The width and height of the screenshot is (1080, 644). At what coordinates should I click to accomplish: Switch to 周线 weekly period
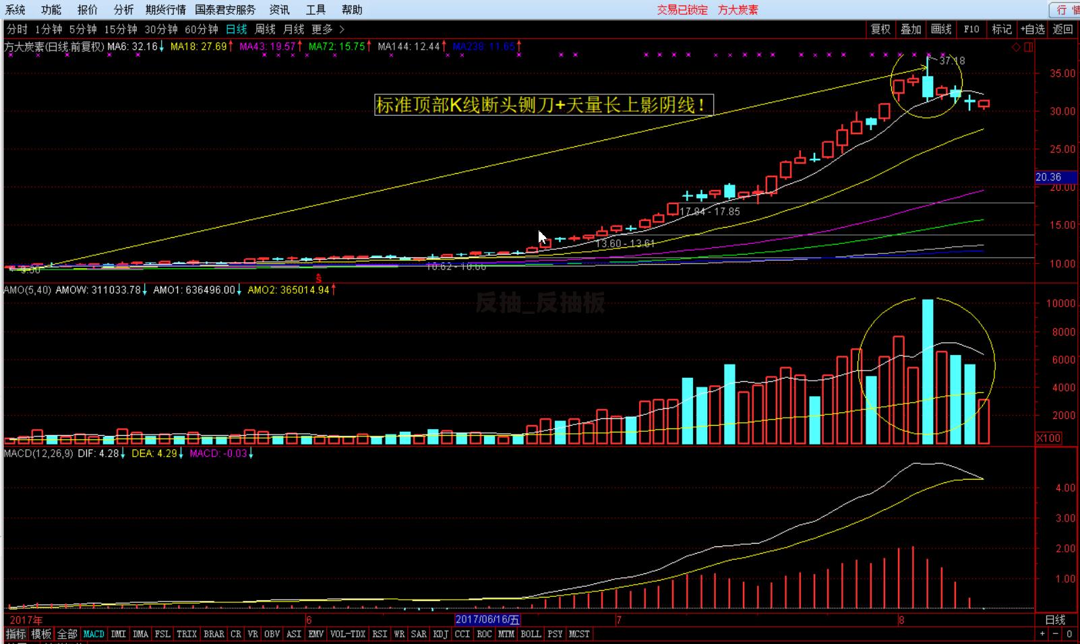click(x=265, y=29)
